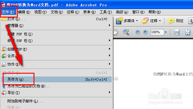Open the 工具(T) menu
The width and height of the screenshot is (193, 109).
tap(106, 12)
